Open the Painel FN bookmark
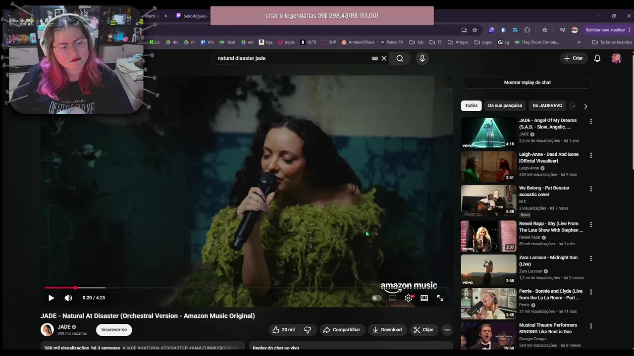 [391, 42]
